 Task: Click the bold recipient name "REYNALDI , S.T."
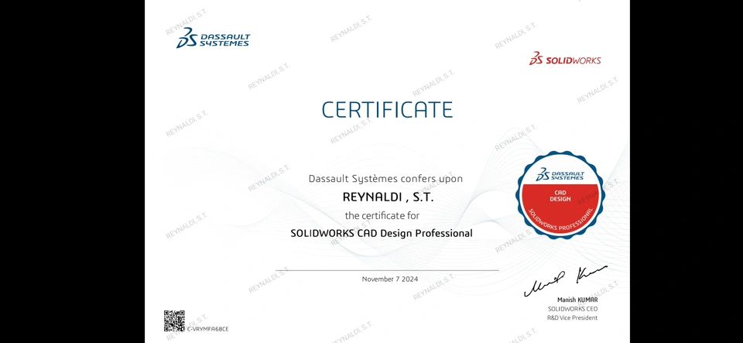[388, 197]
